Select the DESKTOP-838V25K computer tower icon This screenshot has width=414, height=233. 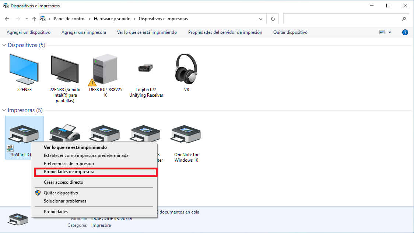pos(105,69)
